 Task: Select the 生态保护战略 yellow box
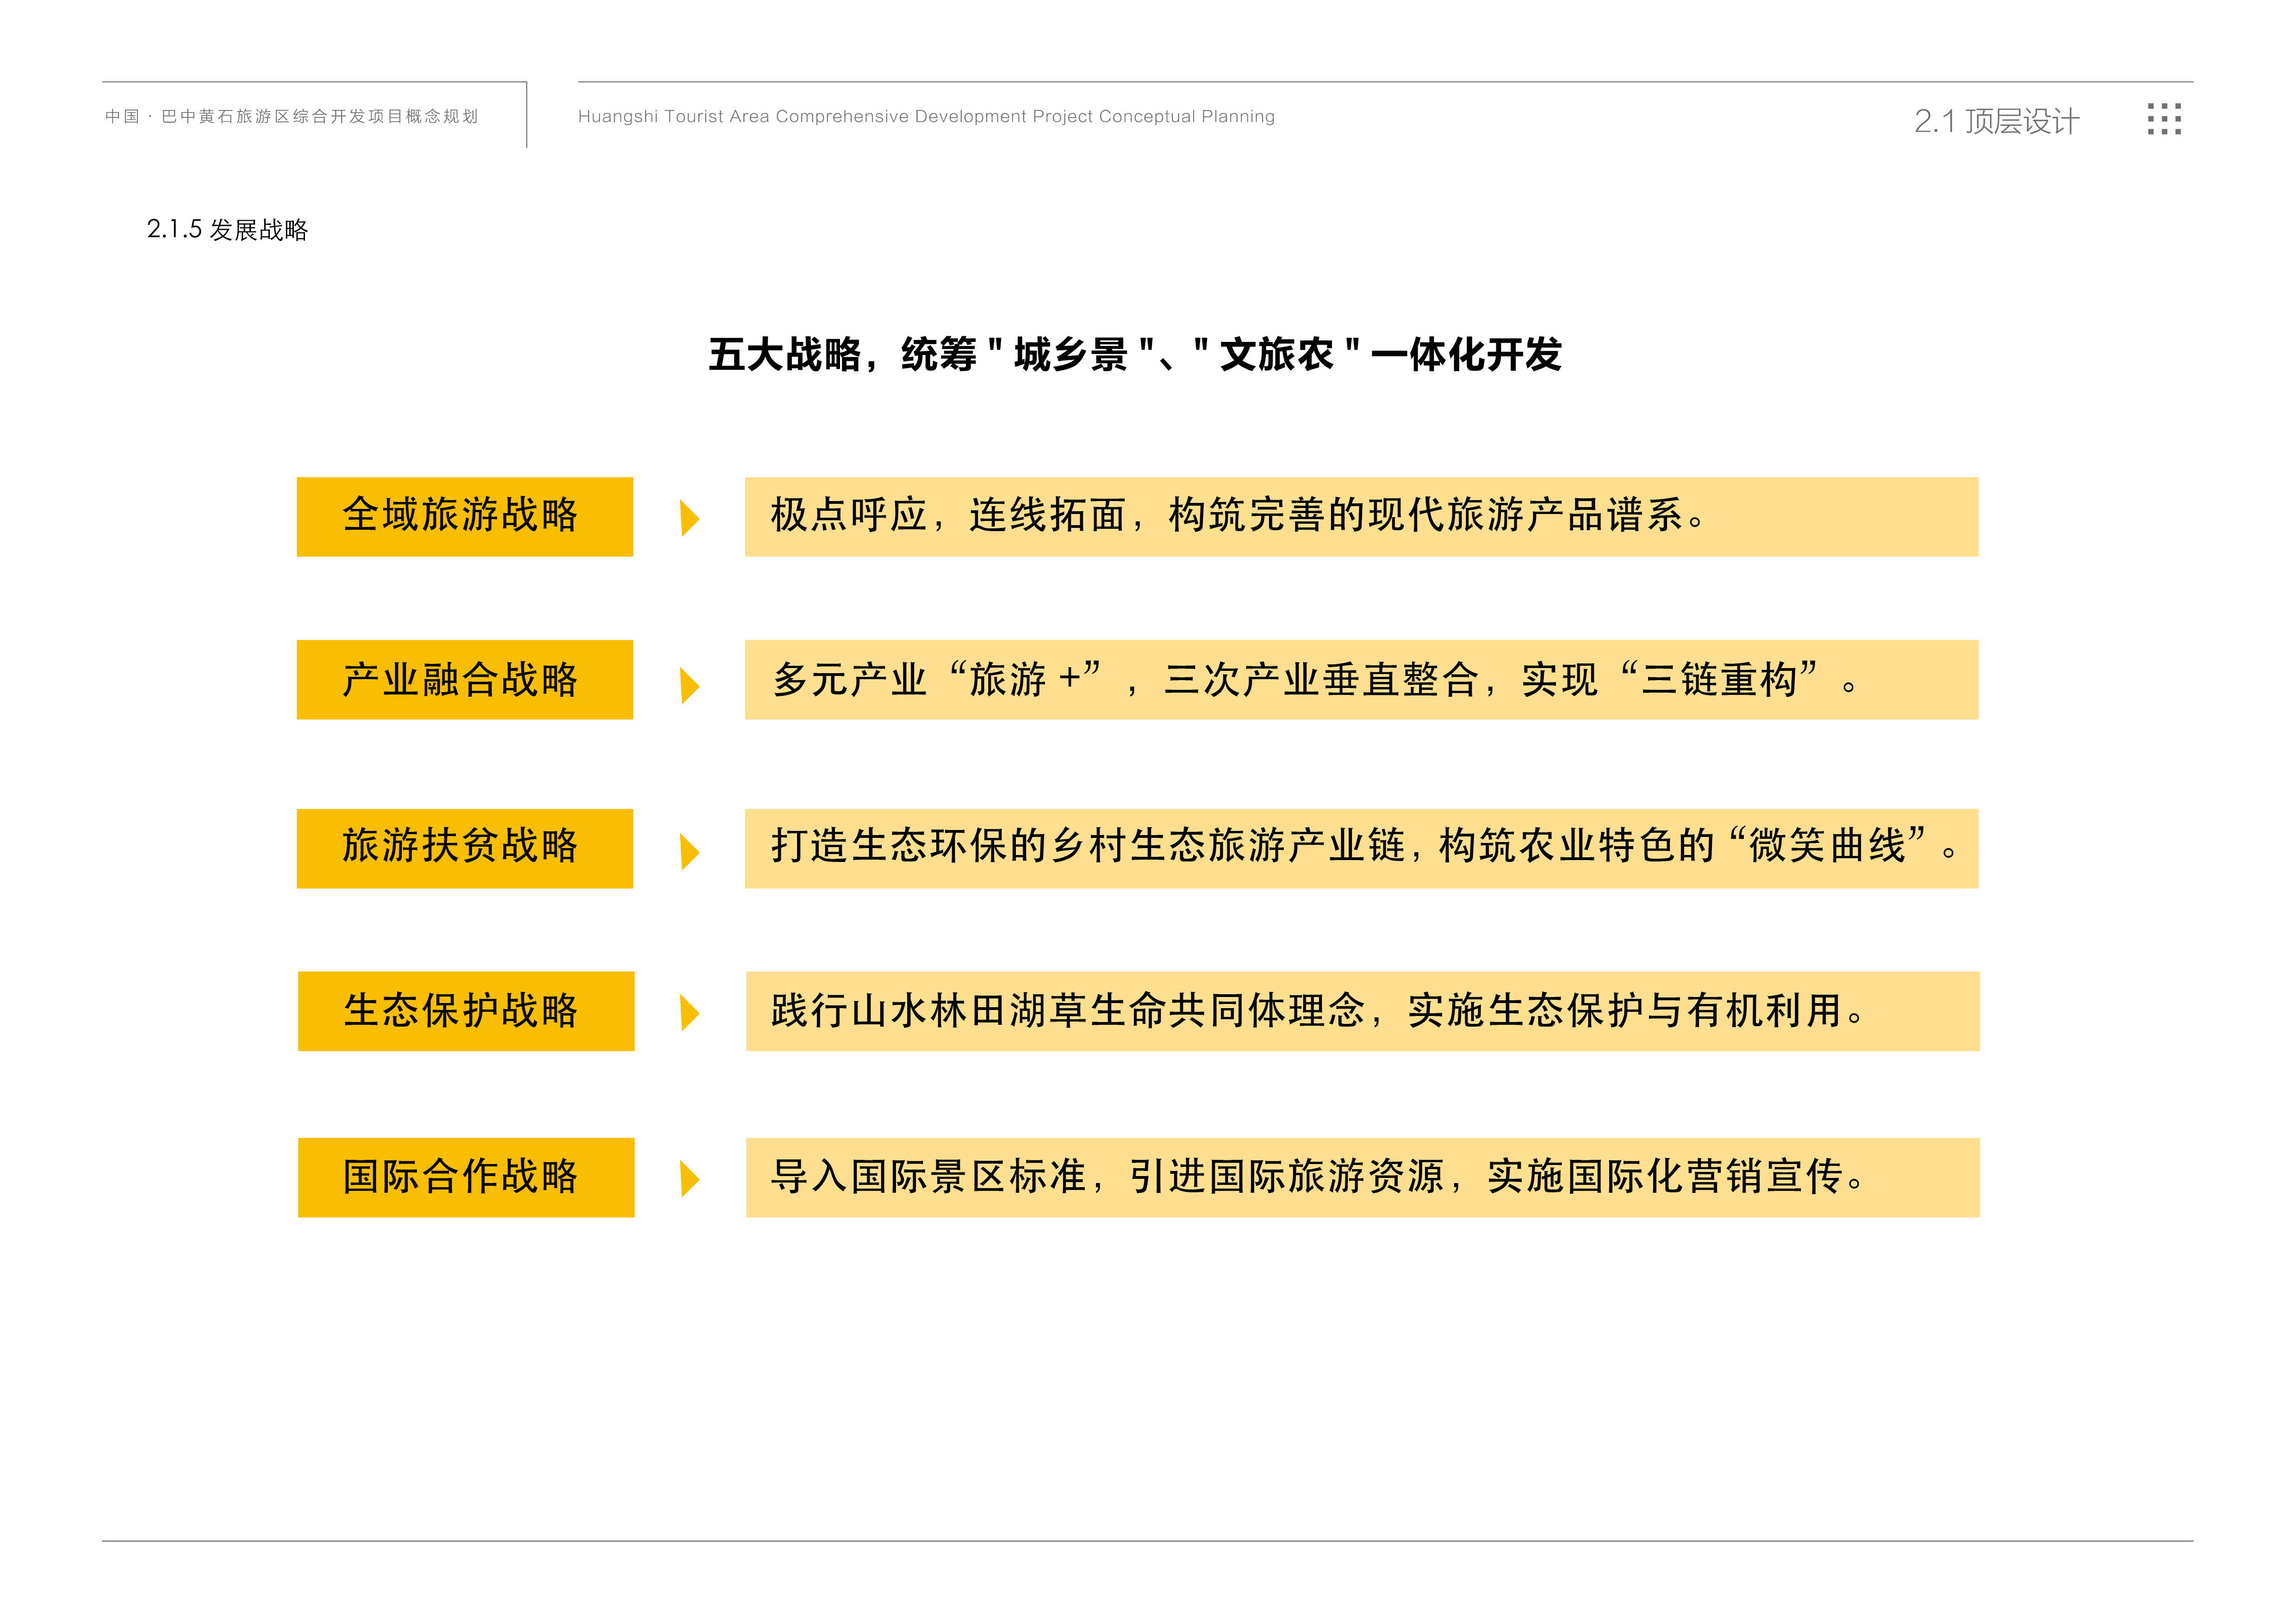pos(466,1010)
